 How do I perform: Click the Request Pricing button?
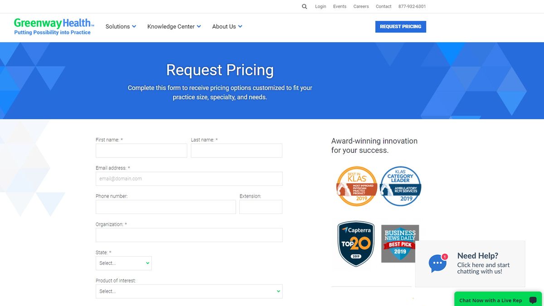(401, 27)
